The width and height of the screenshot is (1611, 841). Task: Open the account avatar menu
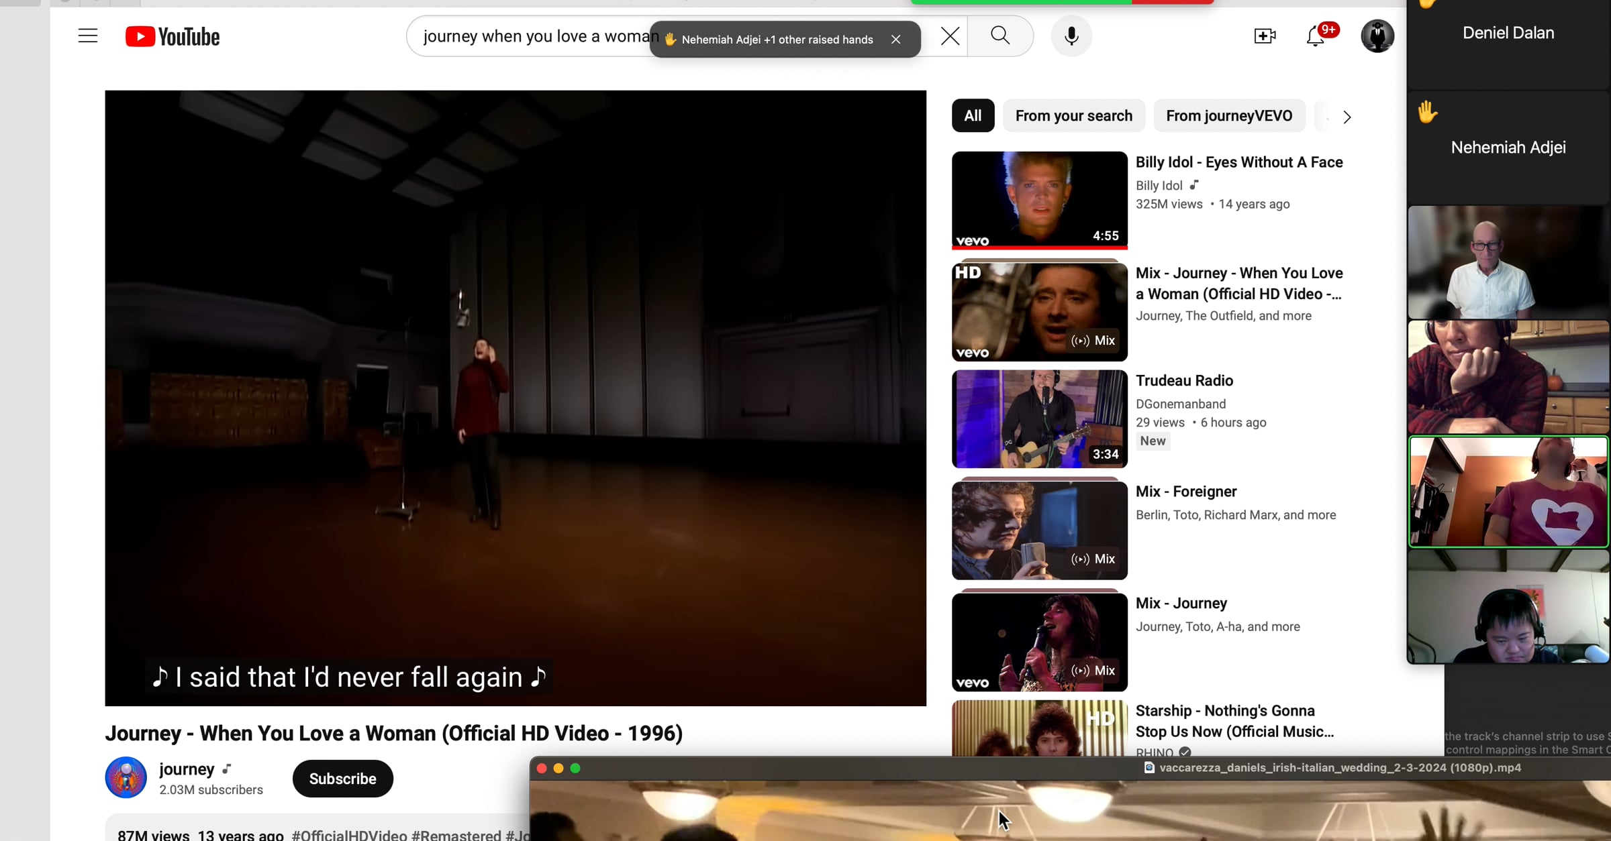coord(1377,36)
